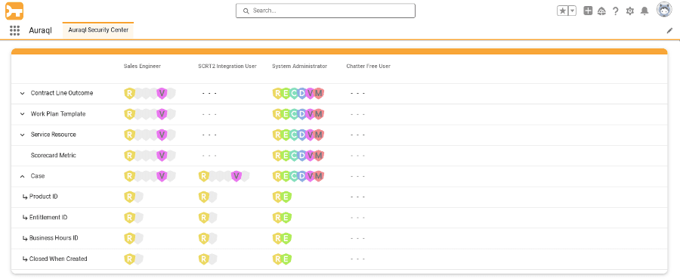Open the App Launcher grid icon
The width and height of the screenshot is (680, 279).
tap(15, 30)
